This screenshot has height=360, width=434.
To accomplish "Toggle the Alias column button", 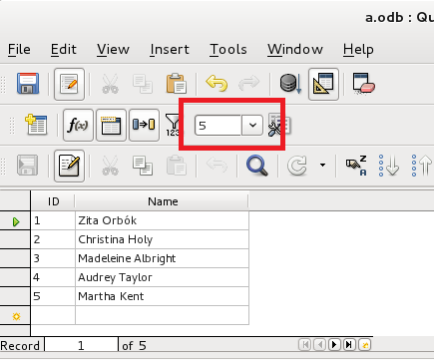I will 144,125.
